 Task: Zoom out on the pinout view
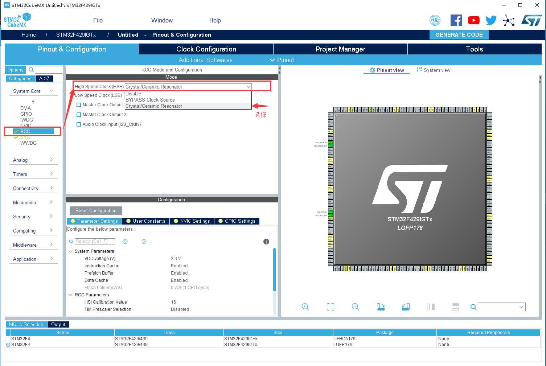356,307
